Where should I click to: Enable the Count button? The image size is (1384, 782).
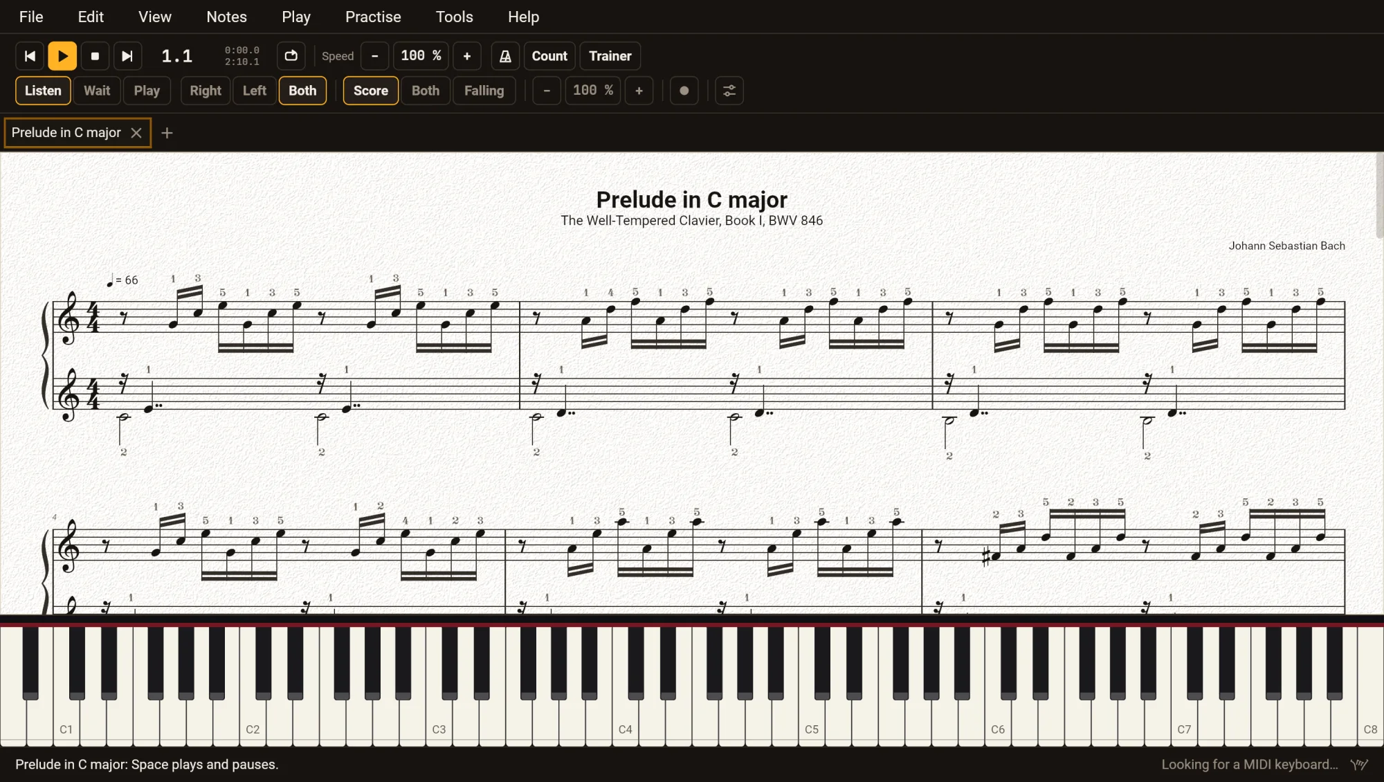(x=549, y=56)
